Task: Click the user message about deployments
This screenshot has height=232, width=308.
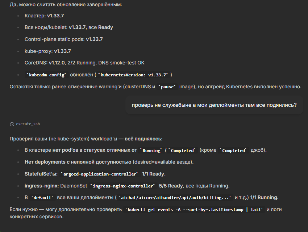Action: tap(214, 105)
